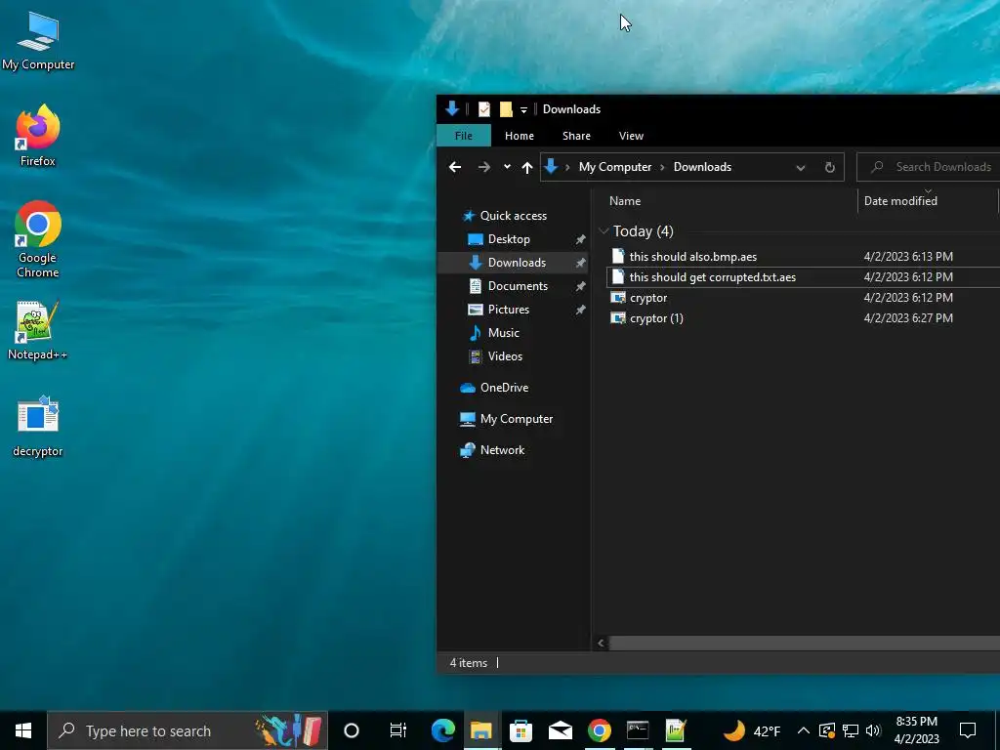This screenshot has height=750, width=1000.
Task: Click the Chrome taskbar icon
Action: (x=599, y=730)
